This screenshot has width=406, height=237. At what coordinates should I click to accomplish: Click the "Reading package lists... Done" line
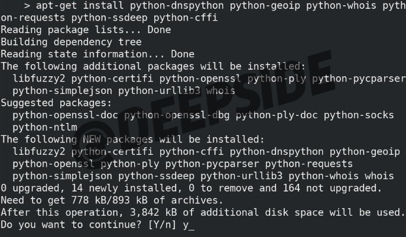point(86,30)
